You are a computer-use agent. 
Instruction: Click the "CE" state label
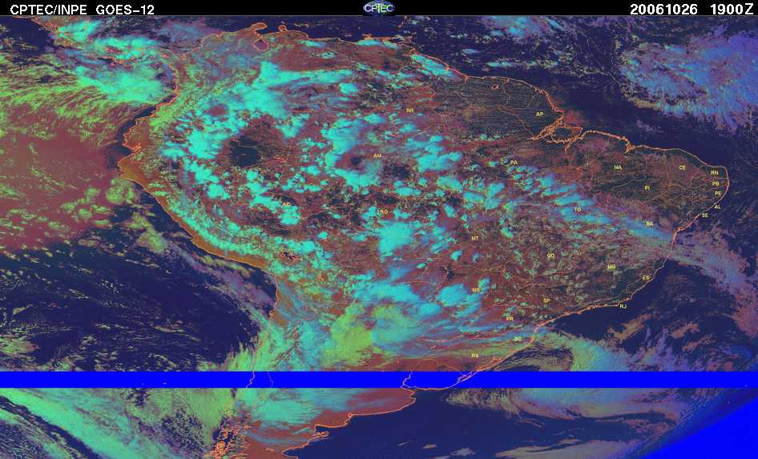[682, 168]
